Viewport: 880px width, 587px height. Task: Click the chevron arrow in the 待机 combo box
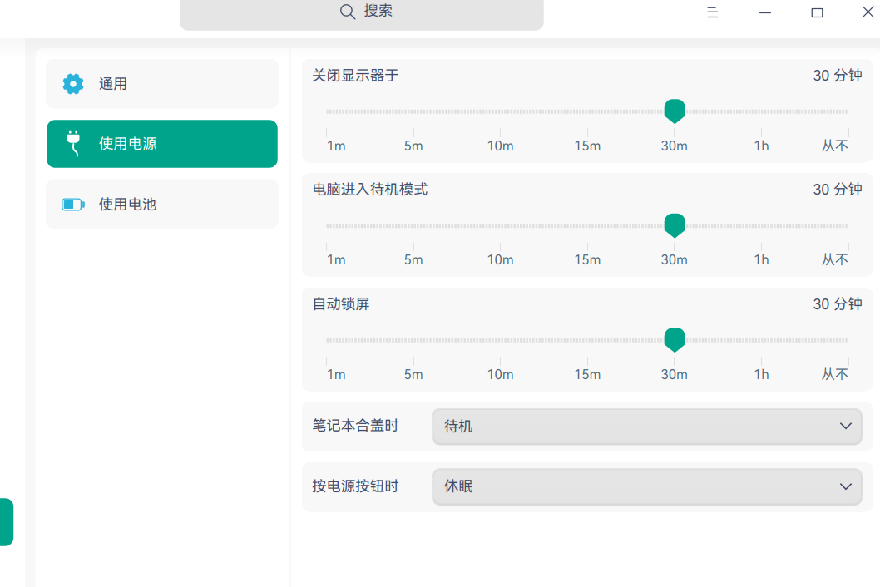click(846, 427)
